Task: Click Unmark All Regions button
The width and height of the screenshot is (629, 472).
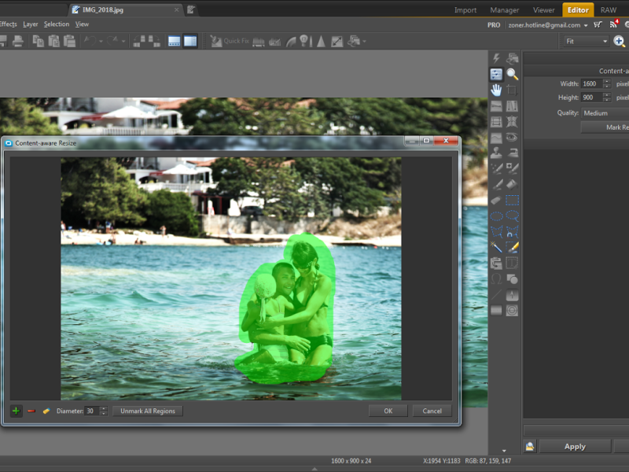Action: (x=148, y=411)
